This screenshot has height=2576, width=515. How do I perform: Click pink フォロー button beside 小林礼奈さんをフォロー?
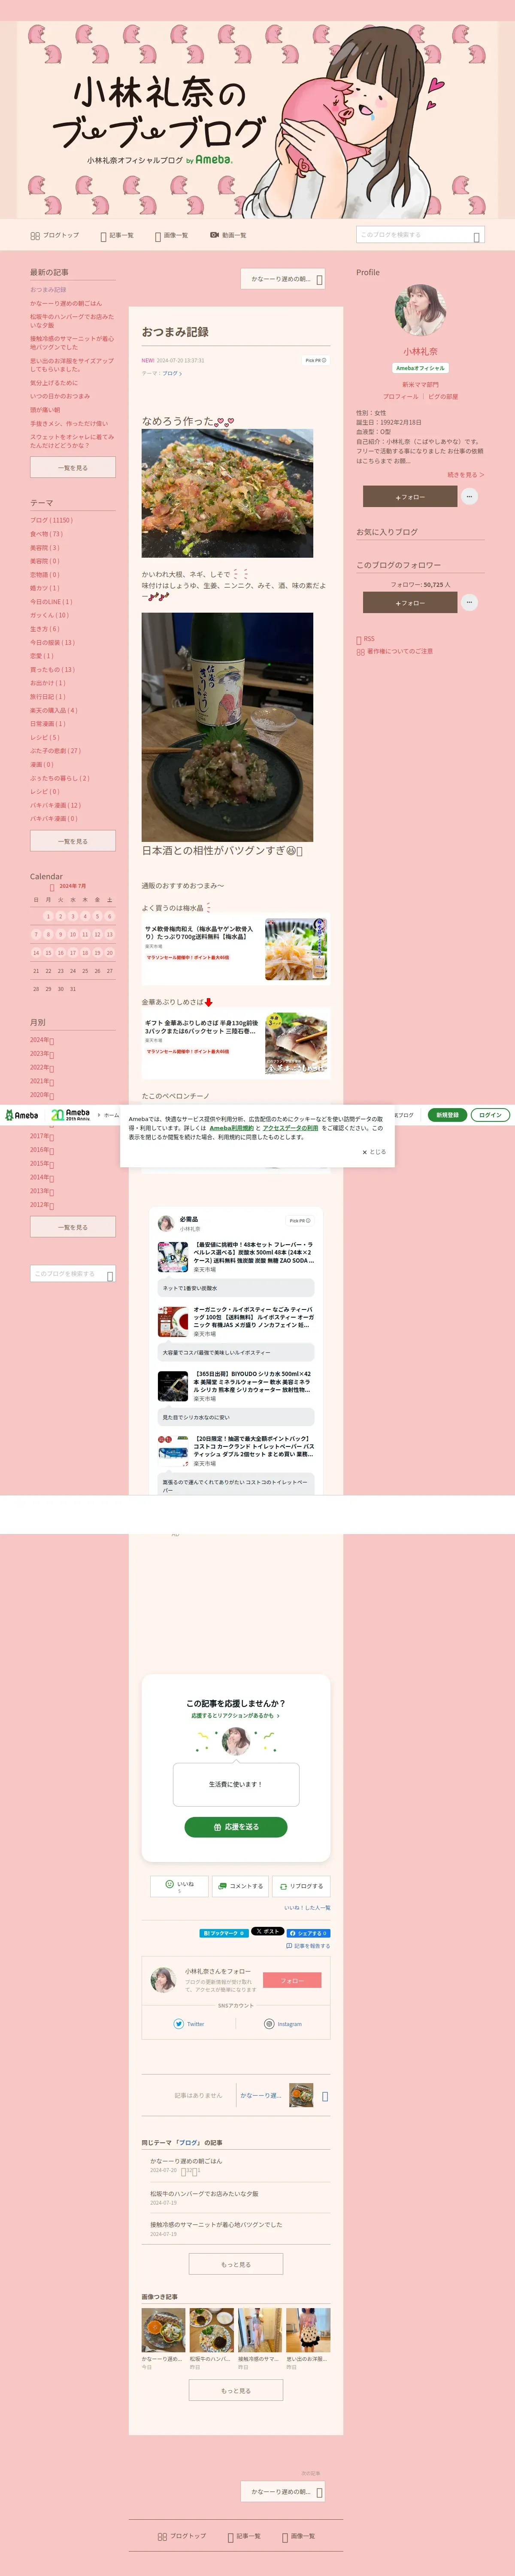(292, 1980)
